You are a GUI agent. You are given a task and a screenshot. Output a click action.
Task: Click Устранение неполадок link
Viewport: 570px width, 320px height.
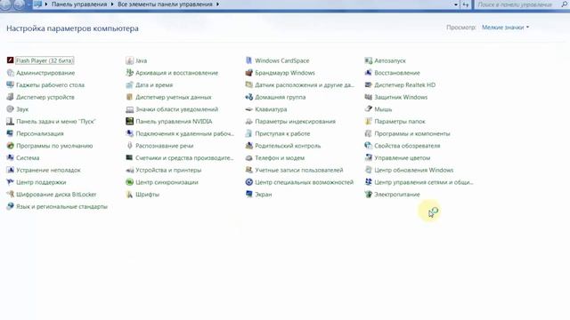click(x=48, y=170)
